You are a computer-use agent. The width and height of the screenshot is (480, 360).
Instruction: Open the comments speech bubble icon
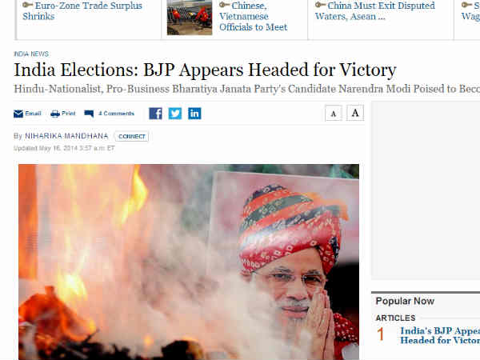tap(89, 114)
